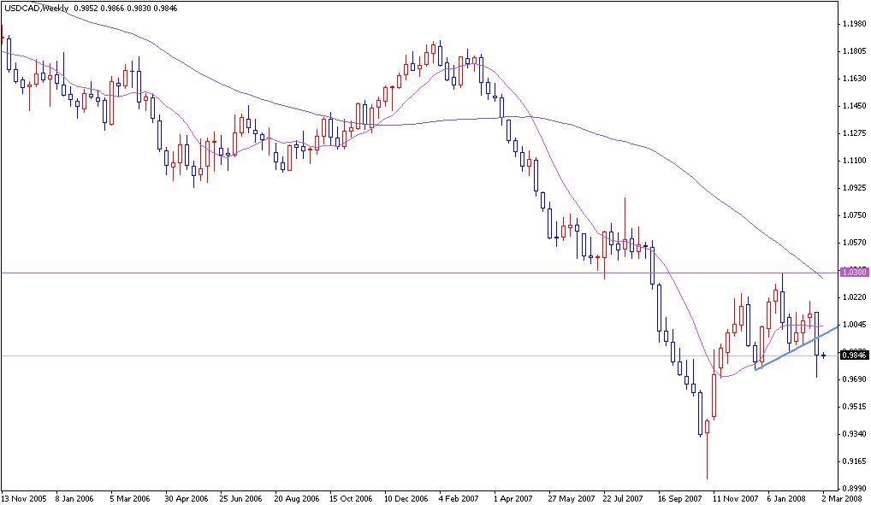
Task: Click the 20 Aug 2006 date label
Action: (297, 498)
